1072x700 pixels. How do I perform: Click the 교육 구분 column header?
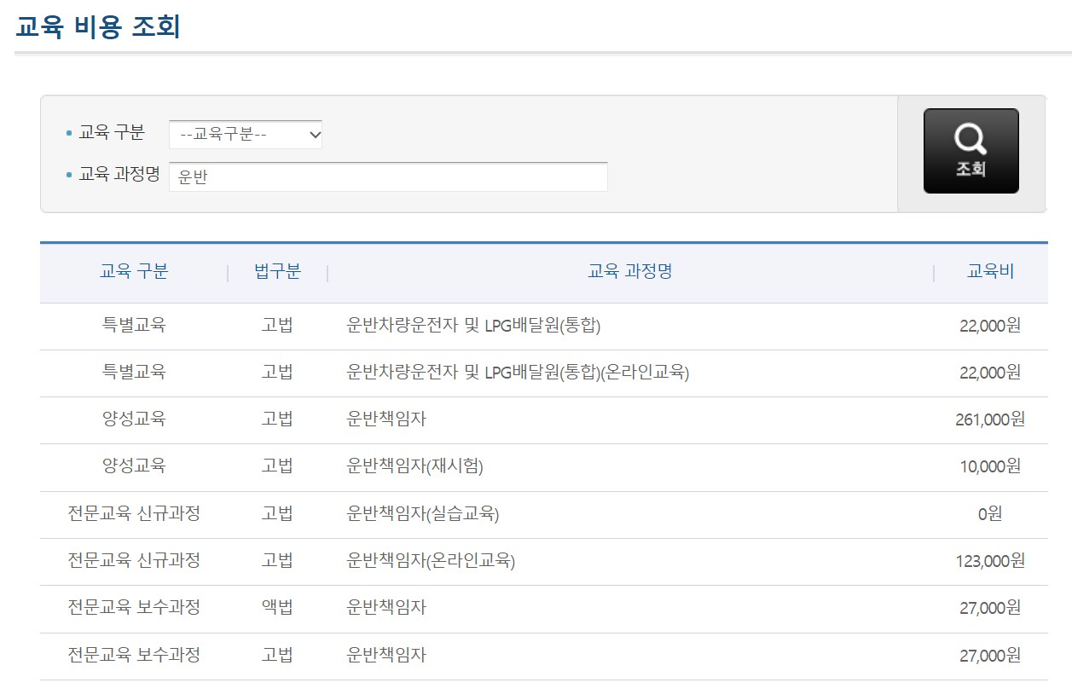coord(134,272)
